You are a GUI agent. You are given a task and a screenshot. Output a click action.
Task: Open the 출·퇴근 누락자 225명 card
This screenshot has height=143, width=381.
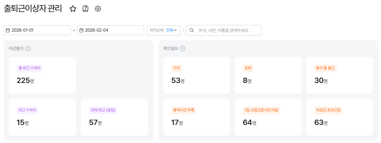coord(42,75)
